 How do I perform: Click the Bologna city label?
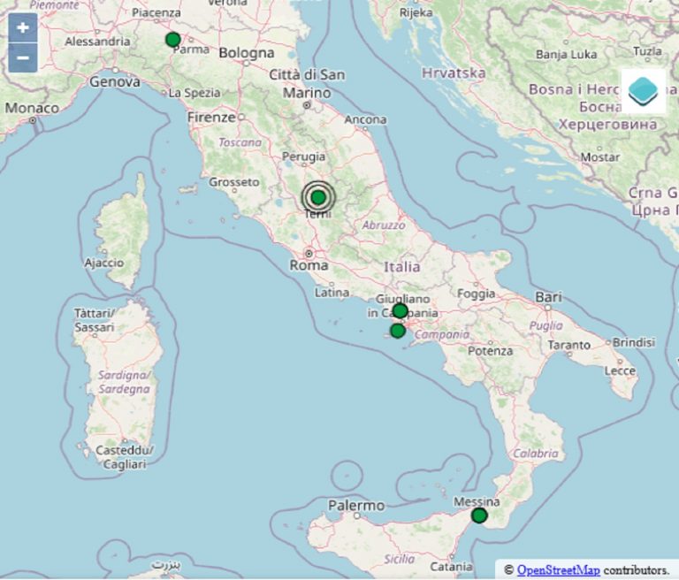point(247,53)
